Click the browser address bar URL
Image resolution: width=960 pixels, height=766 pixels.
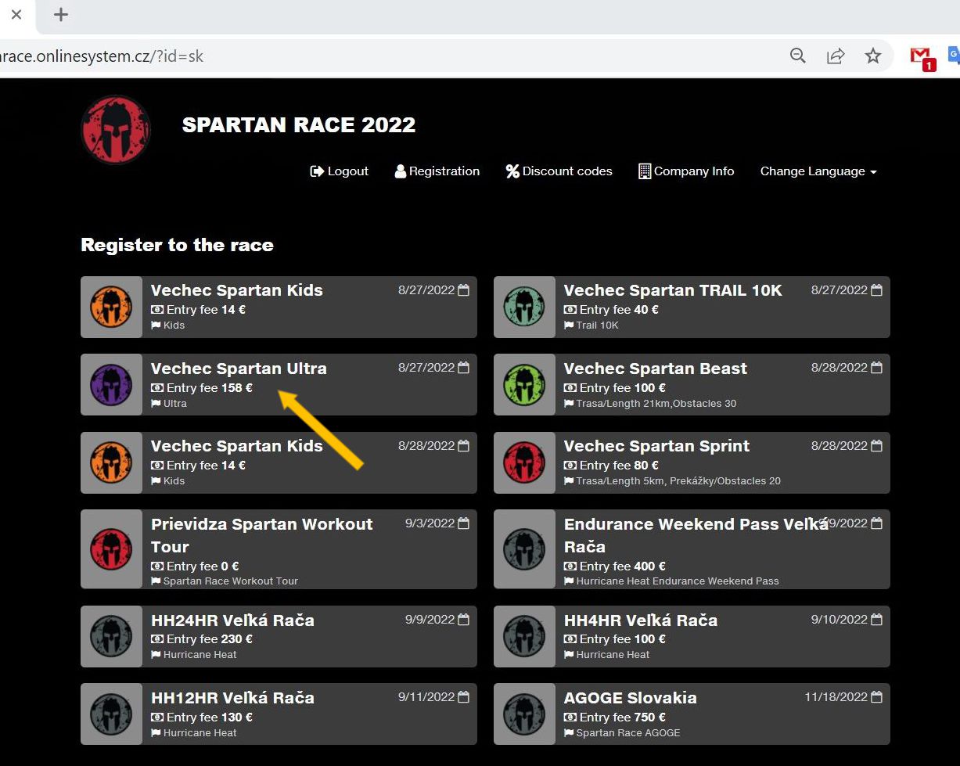pyautogui.click(x=102, y=56)
